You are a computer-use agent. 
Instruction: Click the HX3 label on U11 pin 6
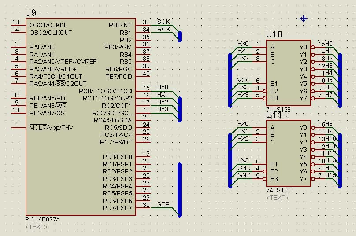(x=243, y=160)
